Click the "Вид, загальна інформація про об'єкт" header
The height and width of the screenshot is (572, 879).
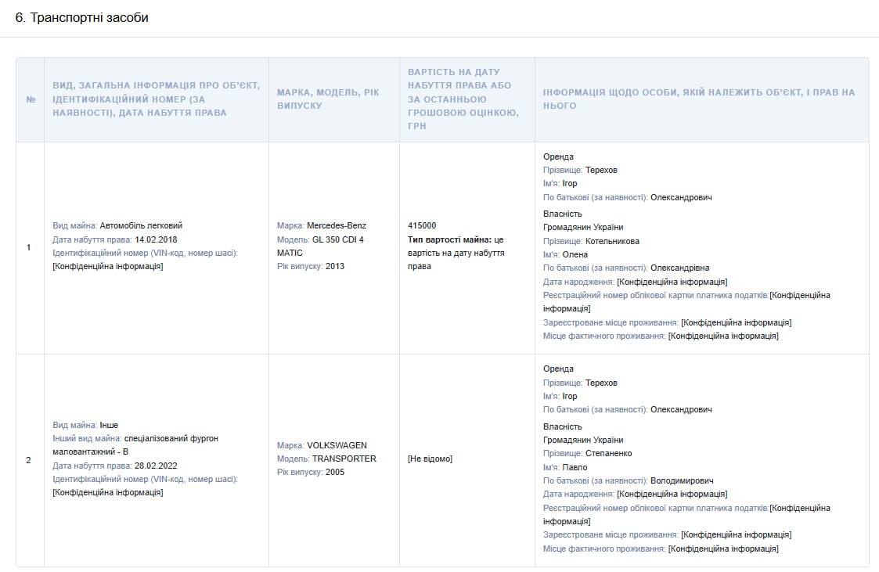pyautogui.click(x=156, y=99)
